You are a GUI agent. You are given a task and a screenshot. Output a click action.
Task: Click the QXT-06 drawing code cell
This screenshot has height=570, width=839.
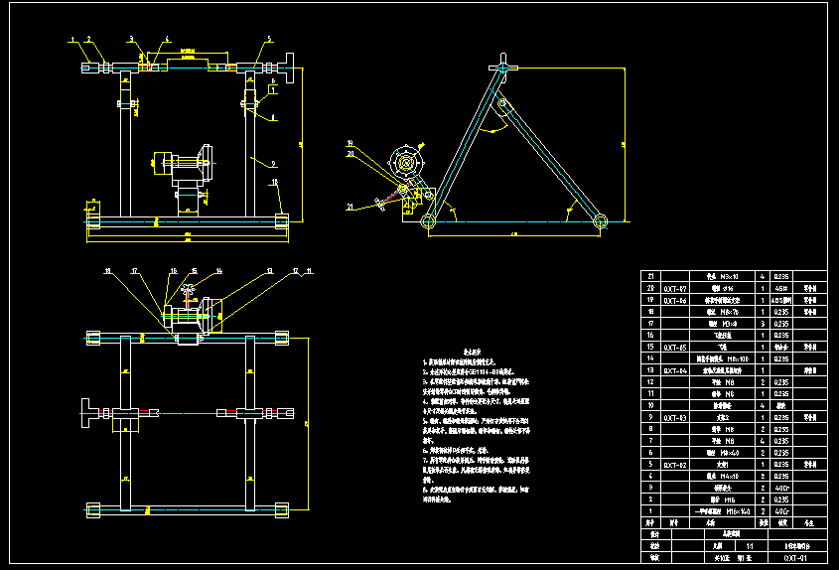click(675, 300)
